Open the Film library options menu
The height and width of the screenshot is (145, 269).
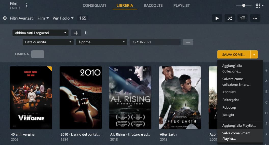tap(26, 6)
